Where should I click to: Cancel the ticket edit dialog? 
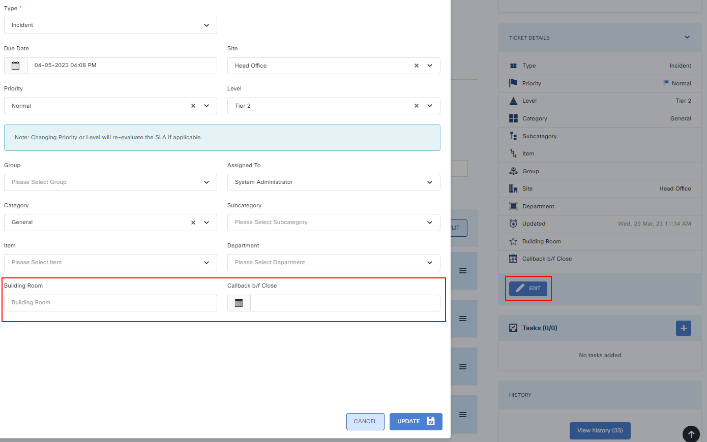click(x=365, y=421)
